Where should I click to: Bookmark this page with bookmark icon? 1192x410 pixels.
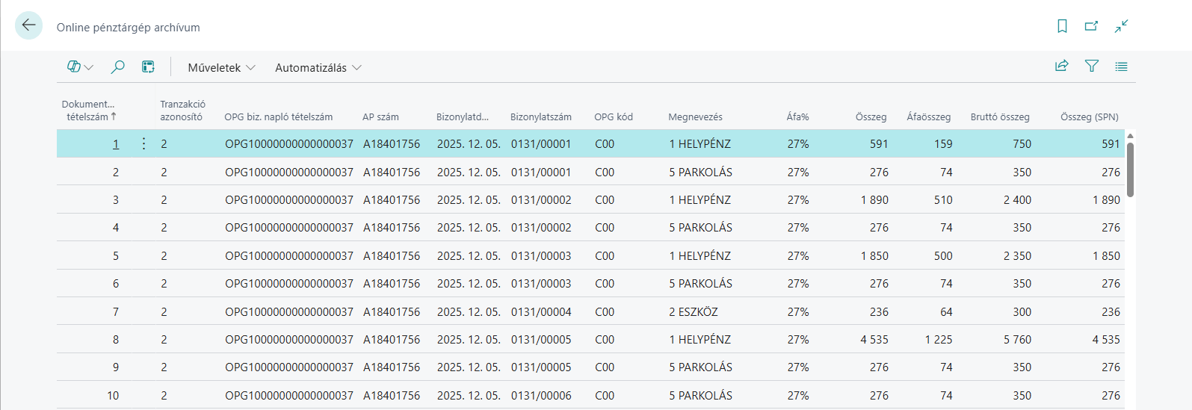pyautogui.click(x=1062, y=26)
